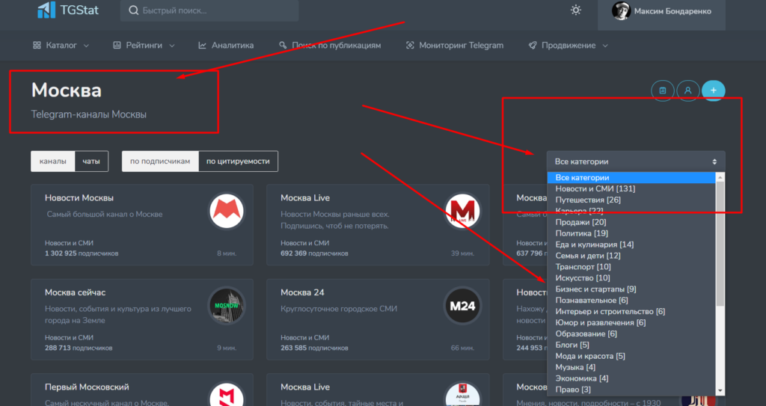
Task: Toggle the light theme sun icon
Action: pos(576,10)
